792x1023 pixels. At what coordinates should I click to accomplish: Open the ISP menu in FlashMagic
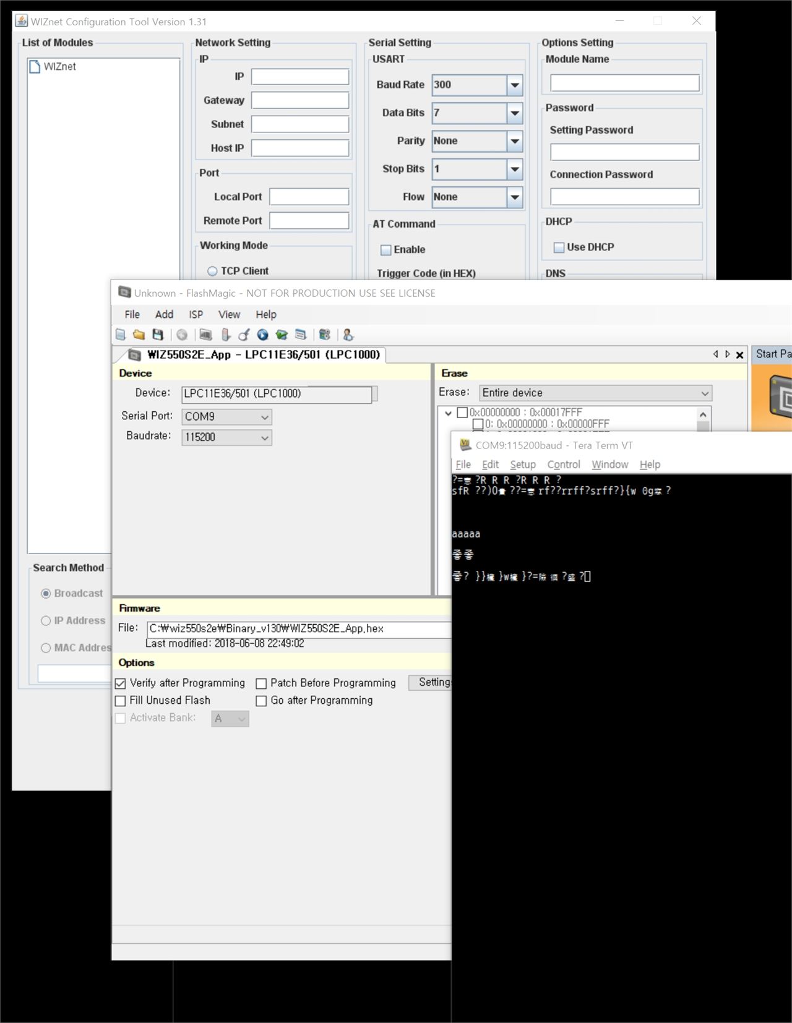click(196, 314)
